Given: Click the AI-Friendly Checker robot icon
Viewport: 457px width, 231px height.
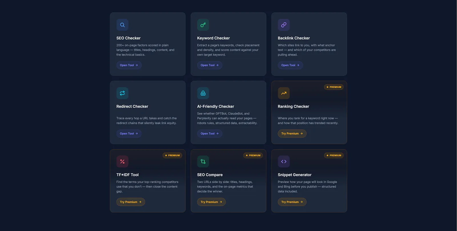Looking at the screenshot, I should [203, 93].
